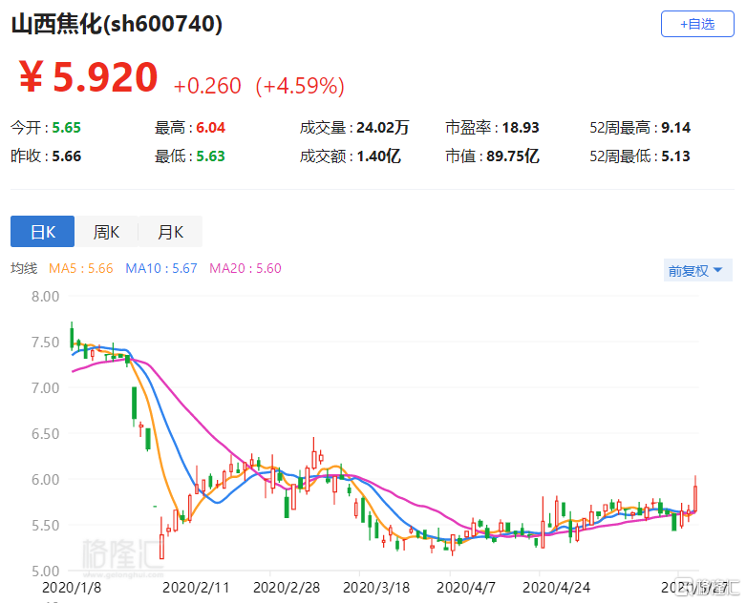
Task: Click the change amount +0.260
Action: 207,86
